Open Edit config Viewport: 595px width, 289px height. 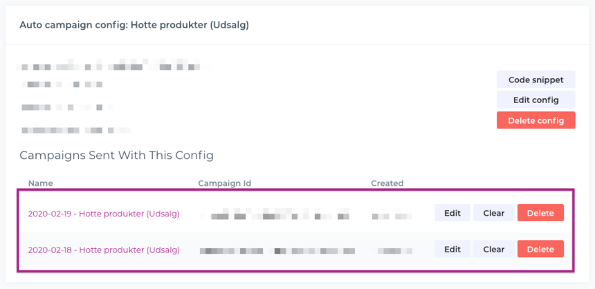point(535,100)
